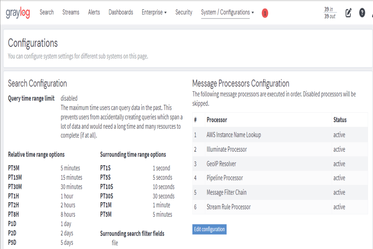
Task: Navigate to Dashboards
Action: pyautogui.click(x=121, y=12)
